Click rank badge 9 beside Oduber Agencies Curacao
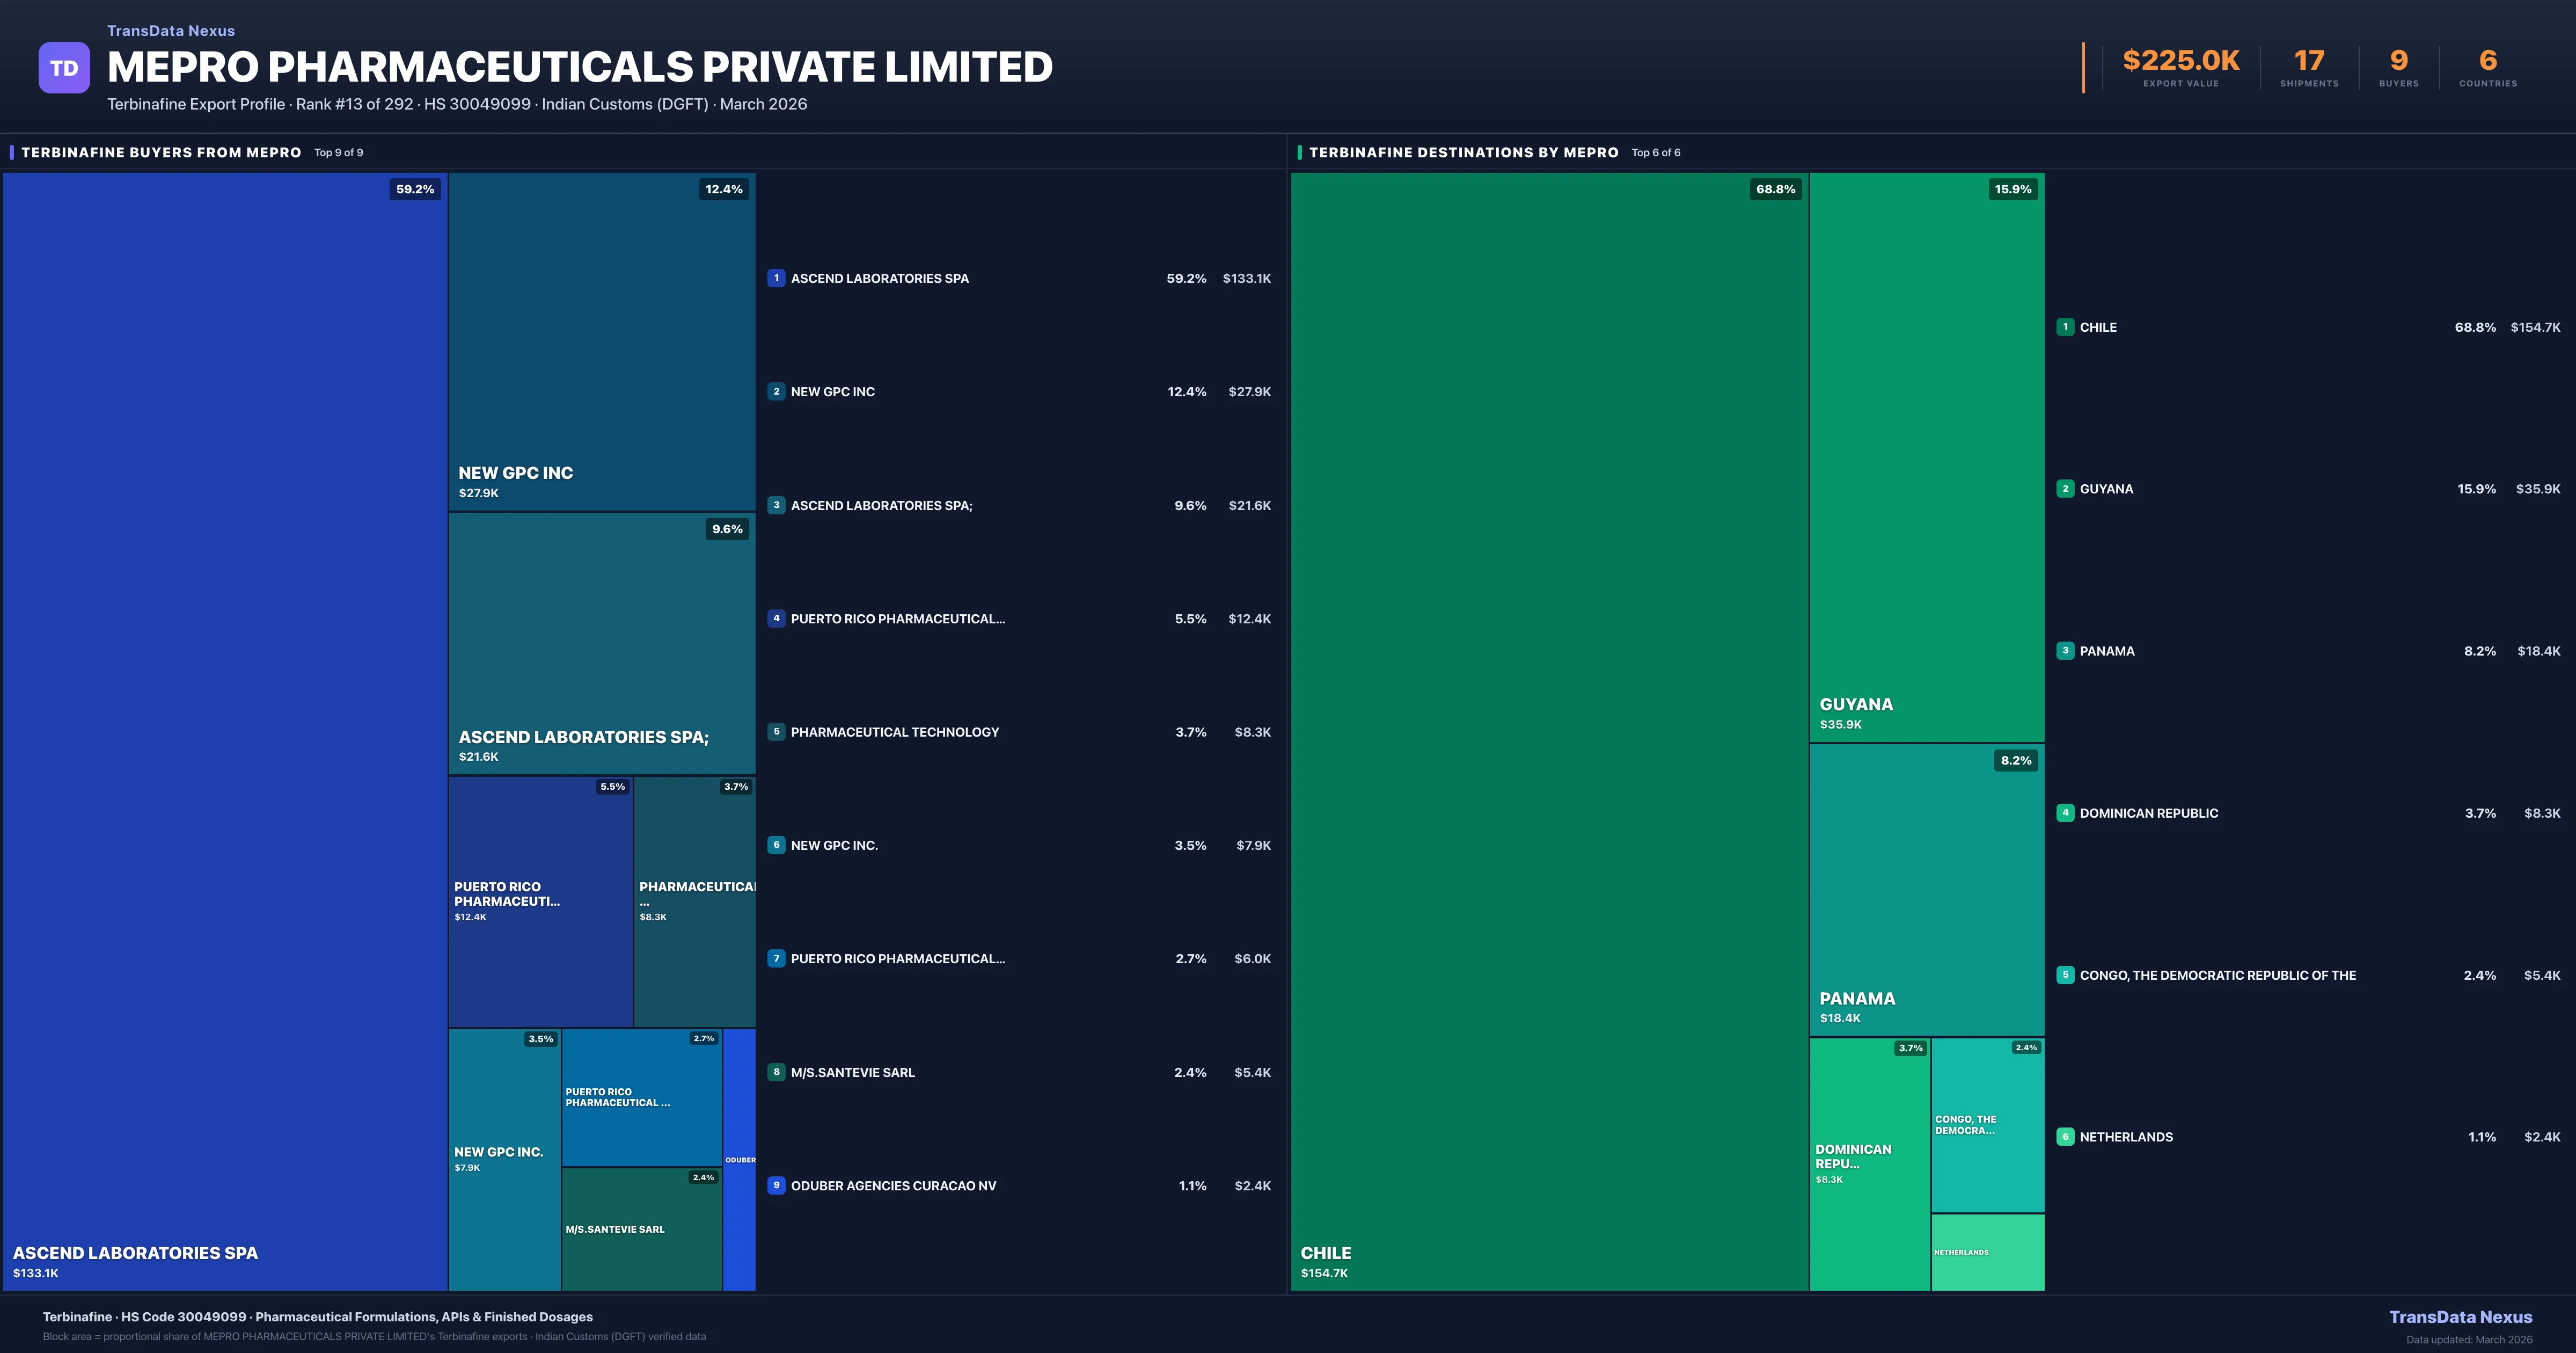This screenshot has width=2576, height=1353. [776, 1186]
